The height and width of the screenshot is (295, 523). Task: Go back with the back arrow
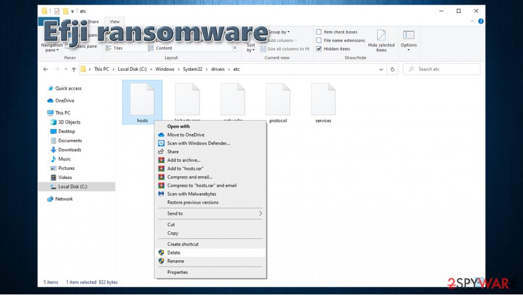[46, 70]
